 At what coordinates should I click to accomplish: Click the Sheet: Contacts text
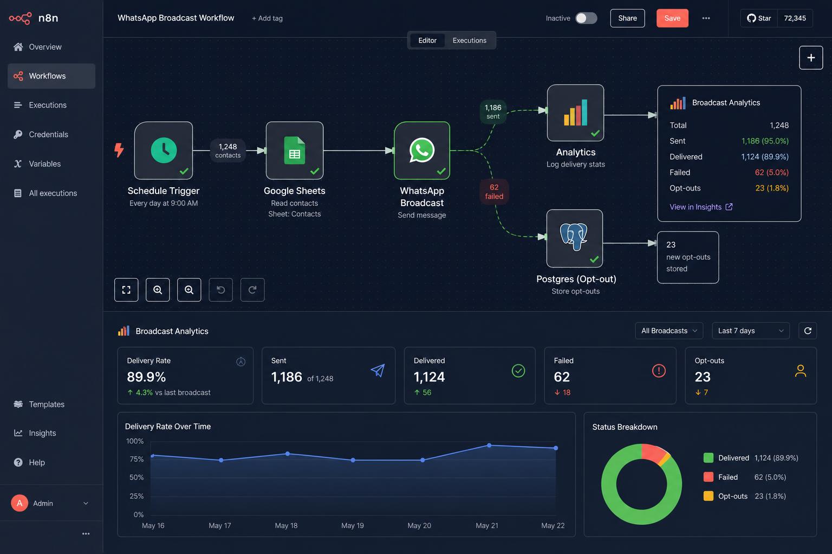point(295,214)
